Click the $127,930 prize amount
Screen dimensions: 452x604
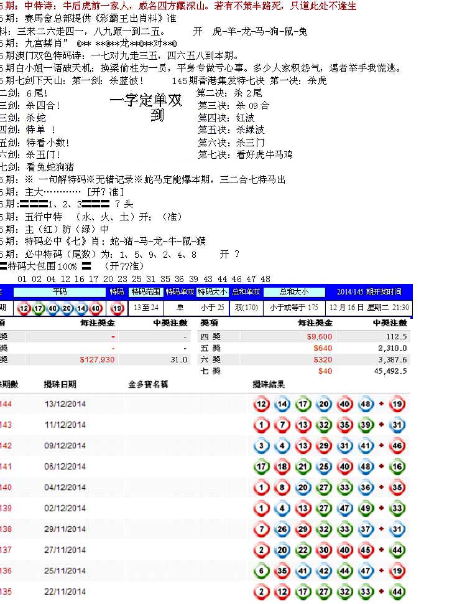(97, 359)
